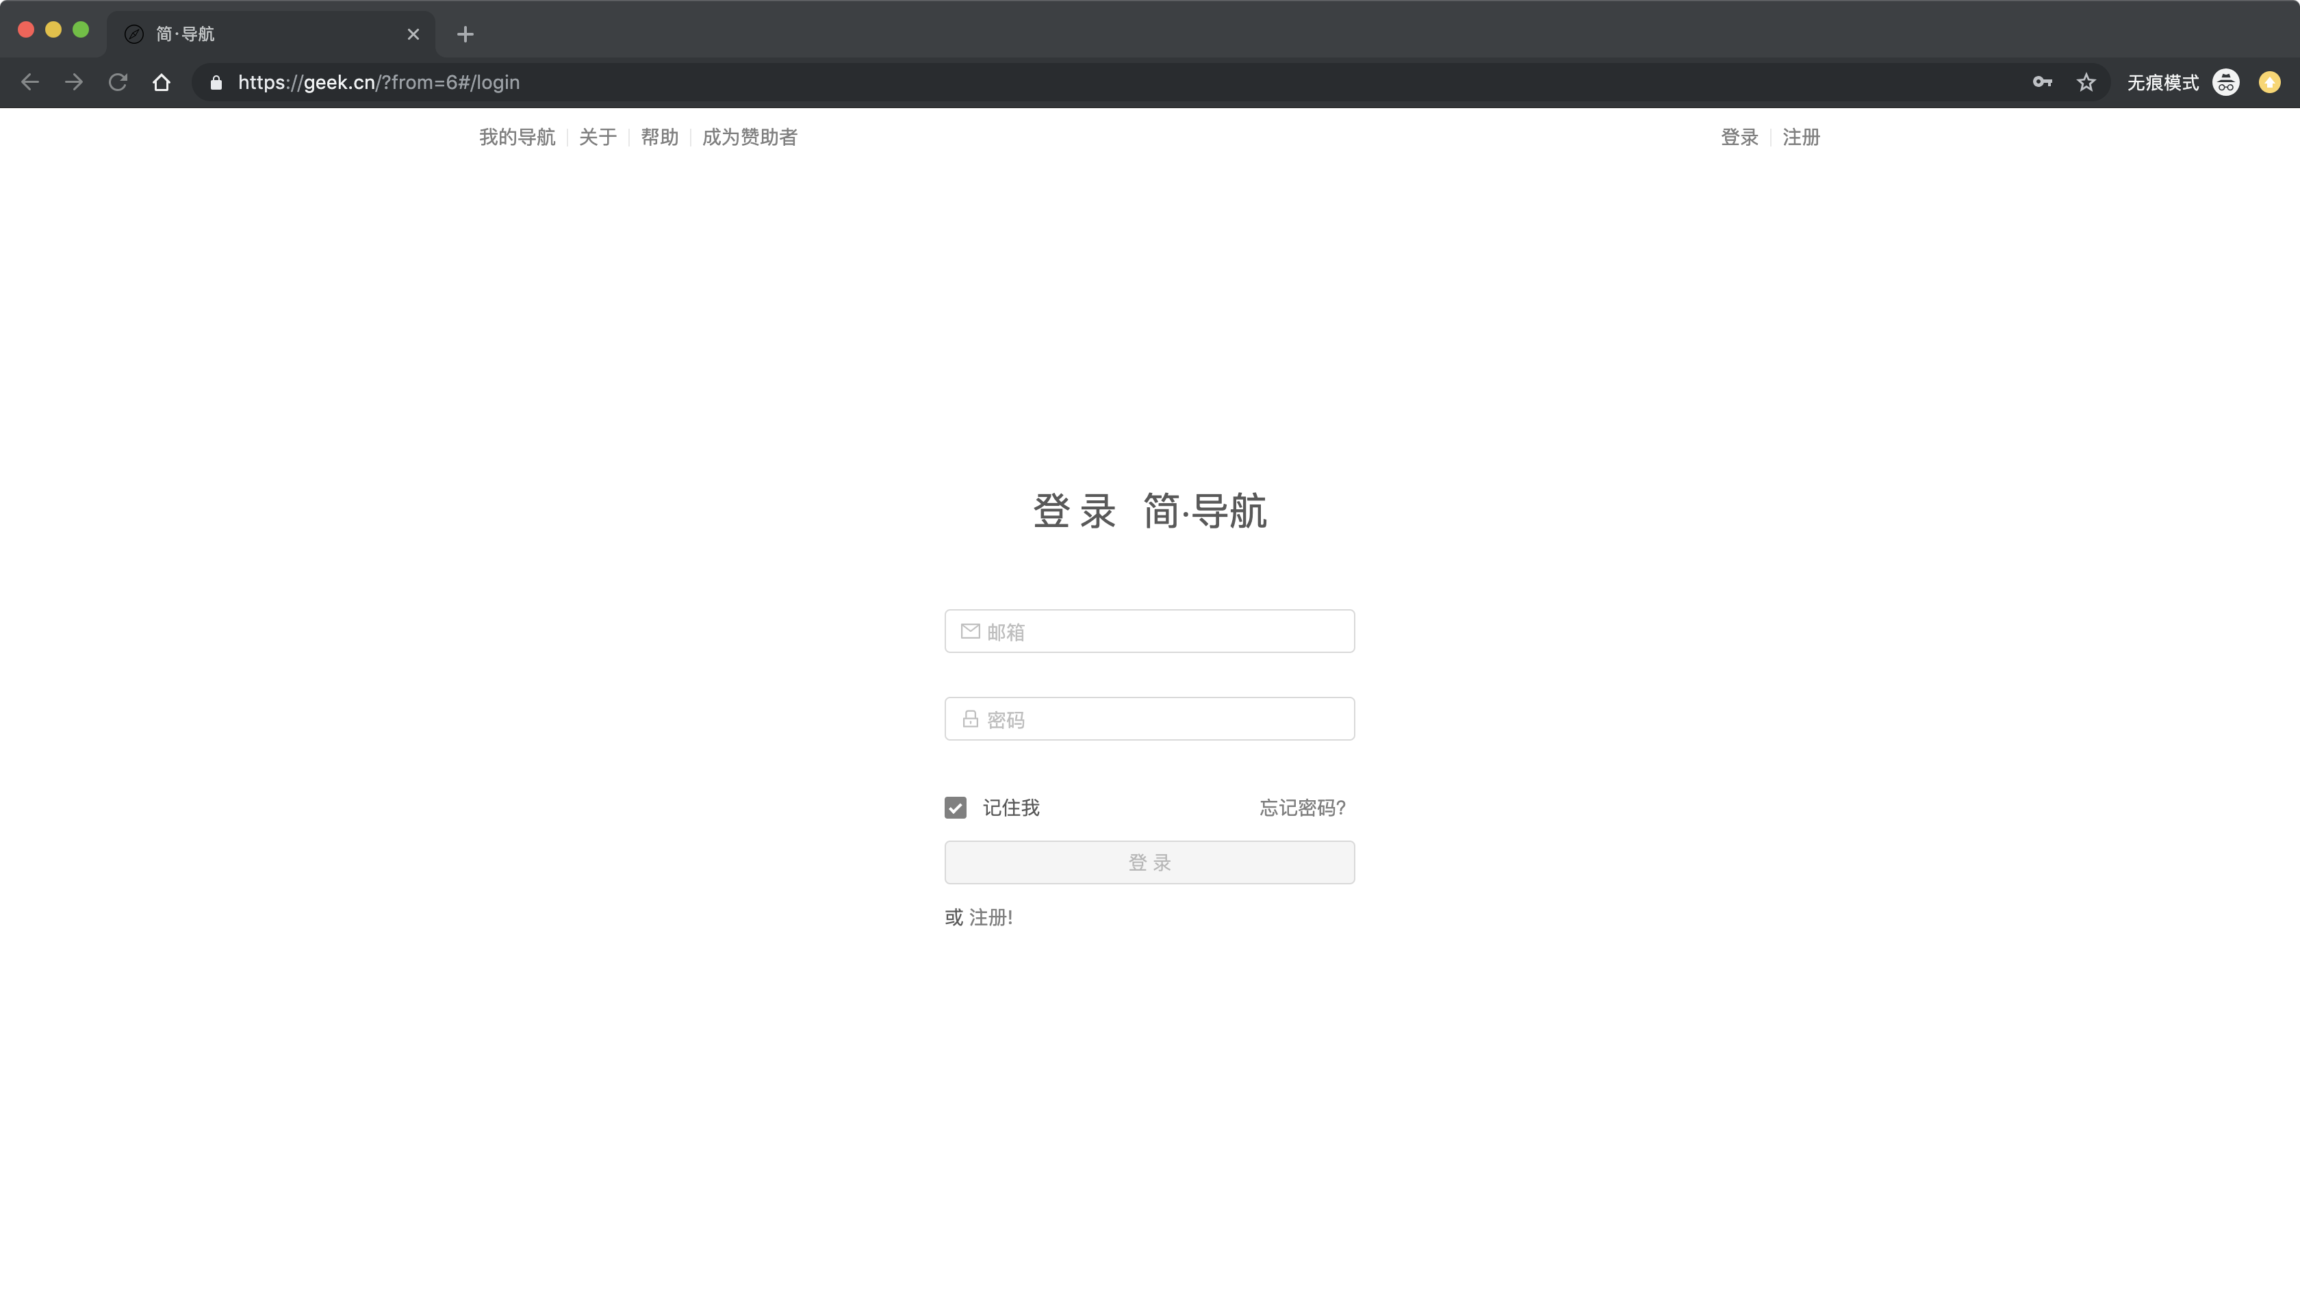
Task: Bookmark this page with the star icon
Action: (x=2086, y=83)
